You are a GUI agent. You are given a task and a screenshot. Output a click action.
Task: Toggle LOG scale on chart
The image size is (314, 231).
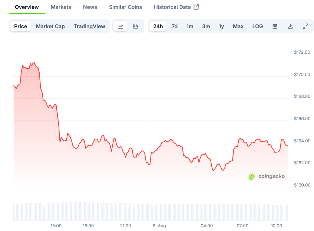click(258, 26)
